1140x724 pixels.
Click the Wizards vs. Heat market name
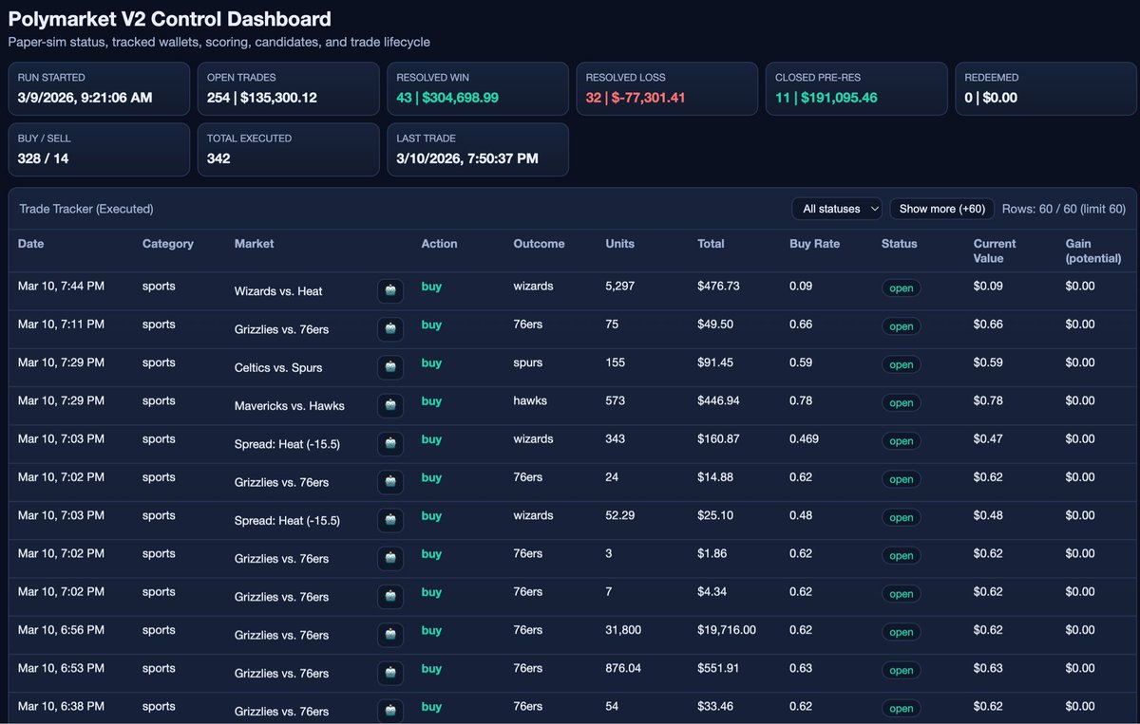pos(278,291)
